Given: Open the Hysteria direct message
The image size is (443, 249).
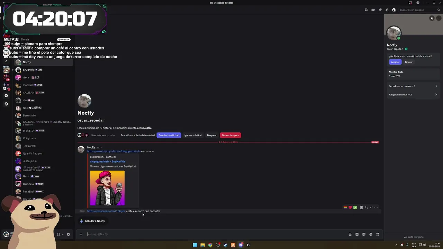Looking at the screenshot, I should 43,184.
